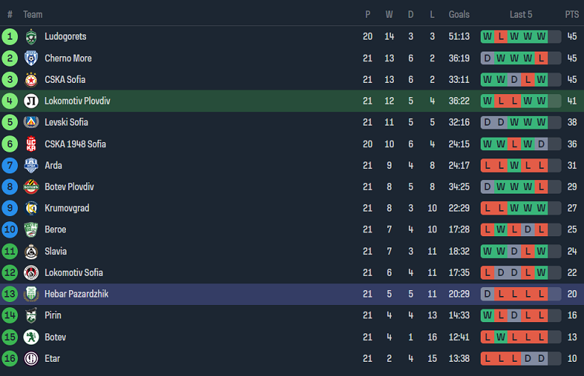
Task: Sort standings by Goals column header
Action: click(x=459, y=14)
